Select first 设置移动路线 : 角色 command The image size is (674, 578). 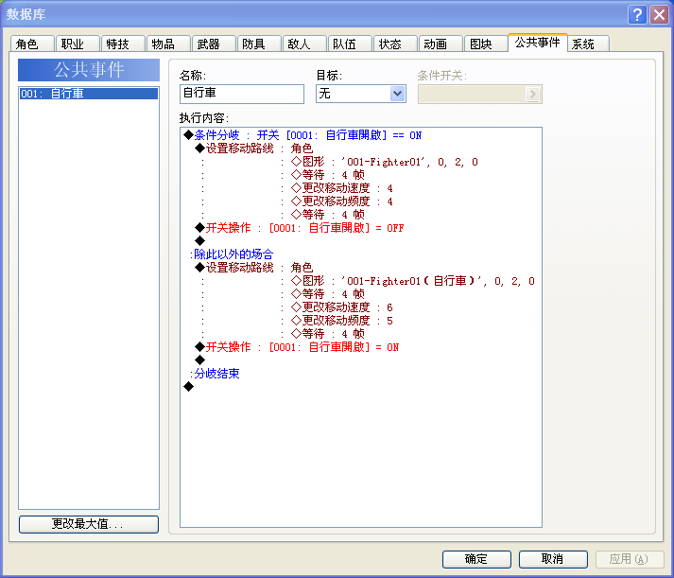click(x=253, y=149)
